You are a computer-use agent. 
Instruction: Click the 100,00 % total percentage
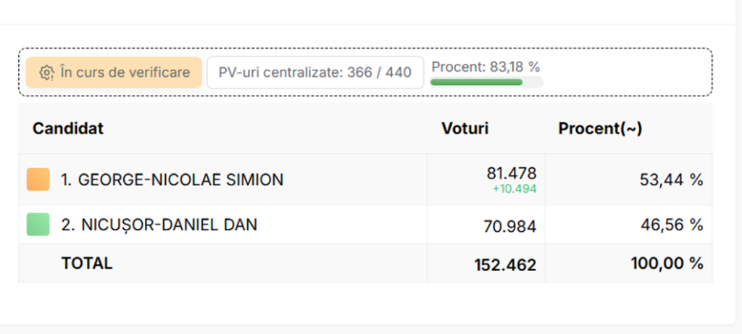(667, 264)
